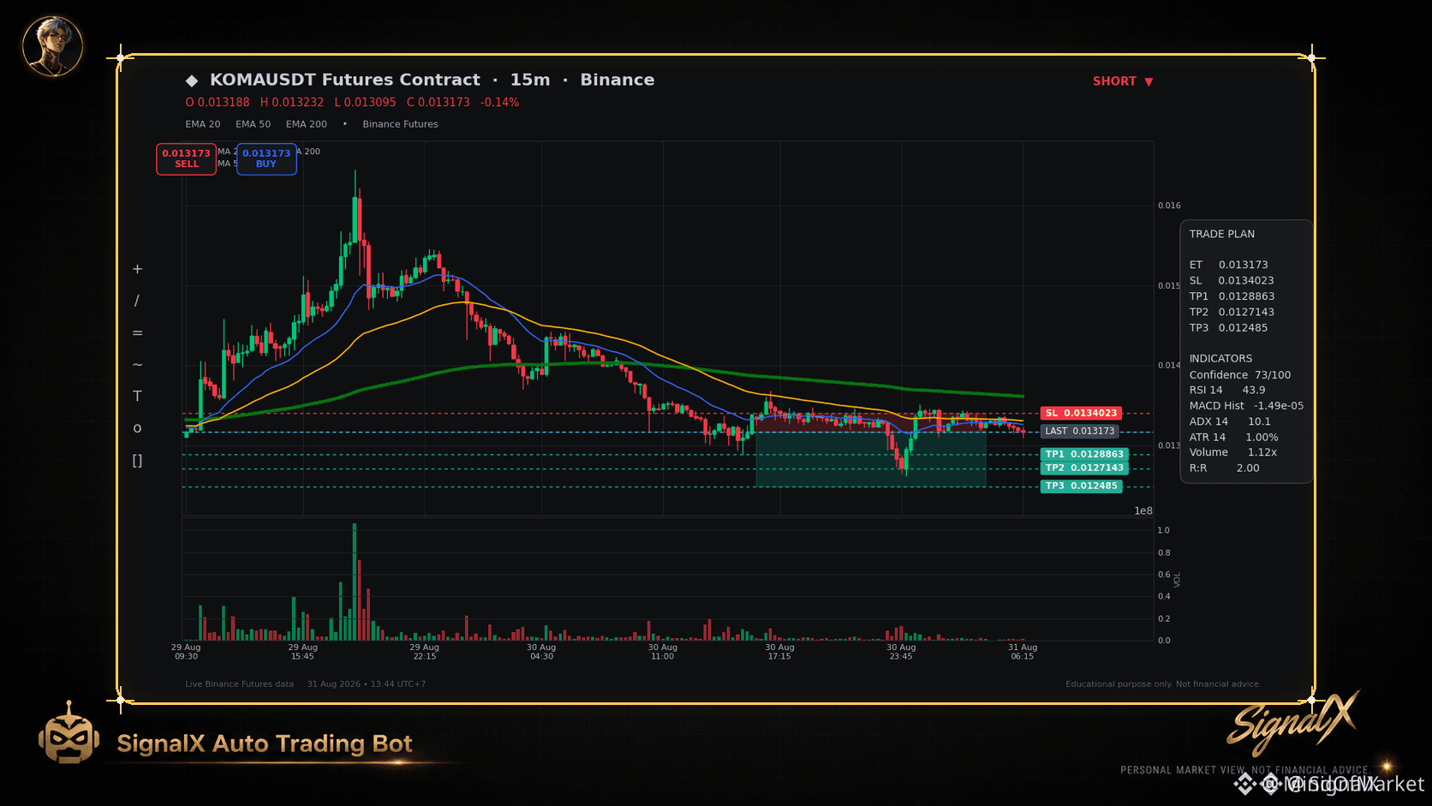Click the profile avatar picture
The image size is (1432, 806).
52,45
